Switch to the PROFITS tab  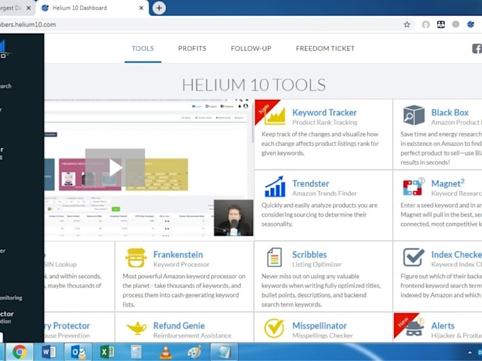[192, 49]
